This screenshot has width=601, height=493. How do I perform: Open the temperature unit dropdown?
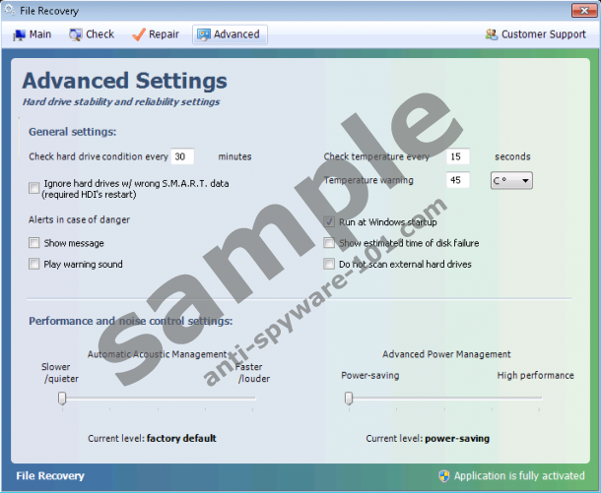511,181
